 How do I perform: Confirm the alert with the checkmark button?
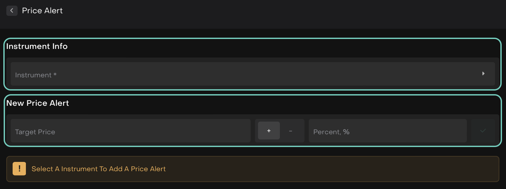(x=483, y=131)
